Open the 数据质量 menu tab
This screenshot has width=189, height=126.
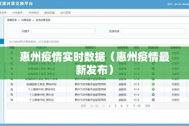pyautogui.click(x=49, y=13)
